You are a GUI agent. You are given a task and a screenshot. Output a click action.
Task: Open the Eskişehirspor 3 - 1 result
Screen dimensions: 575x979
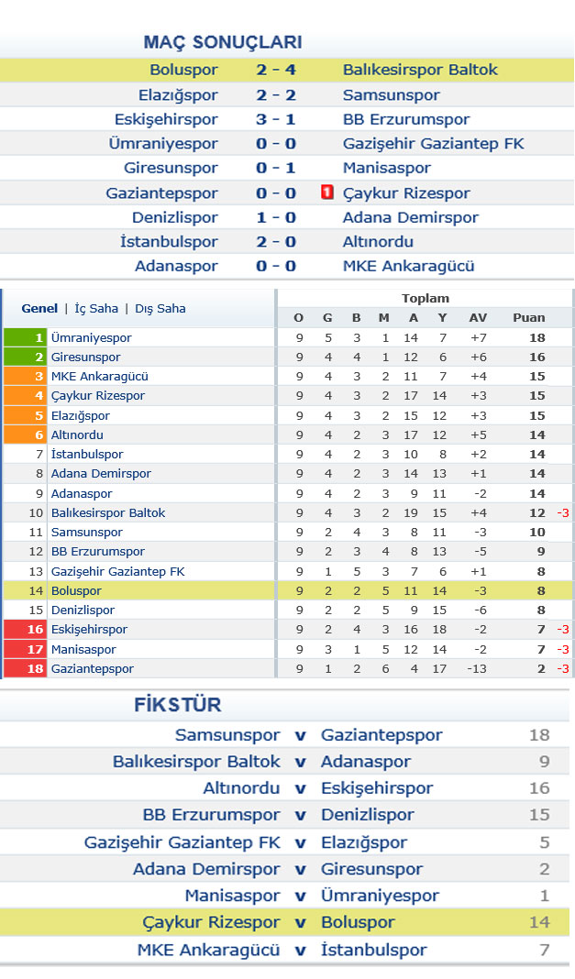click(x=276, y=119)
